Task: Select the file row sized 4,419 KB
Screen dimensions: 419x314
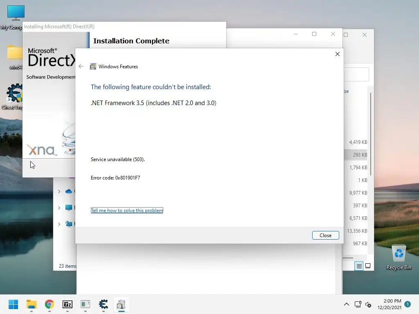Action: 356,142
